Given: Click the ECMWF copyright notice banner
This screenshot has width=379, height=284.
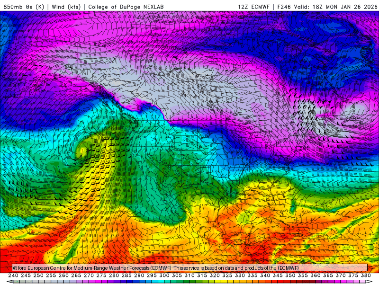Looking at the screenshot, I should (x=190, y=268).
